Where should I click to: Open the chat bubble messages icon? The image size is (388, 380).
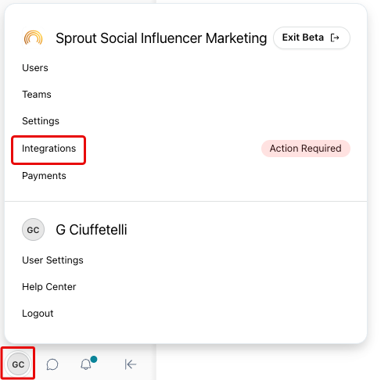[52, 364]
